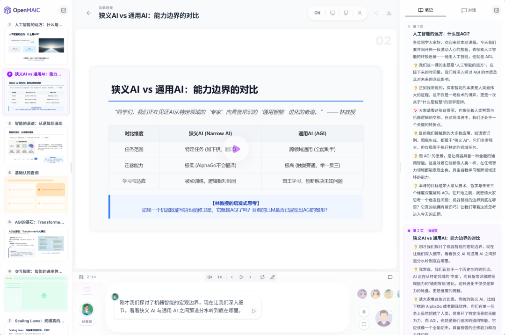
Task: Switch language with the CN button
Action: click(x=317, y=13)
